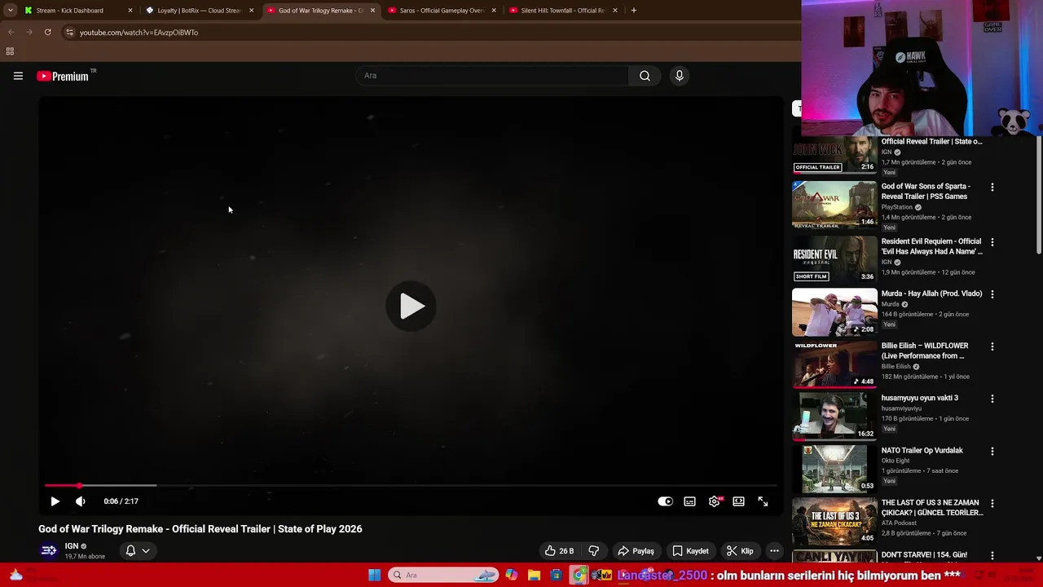1043x587 pixels.
Task: Open Murda - Hay Allah video title
Action: 931,293
